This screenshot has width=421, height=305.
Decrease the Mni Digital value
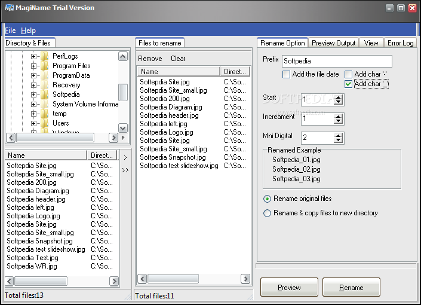coord(339,141)
